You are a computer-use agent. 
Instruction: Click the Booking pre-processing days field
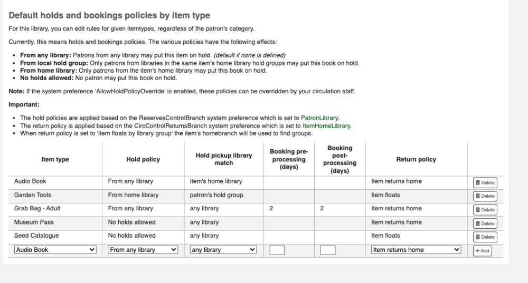point(277,250)
